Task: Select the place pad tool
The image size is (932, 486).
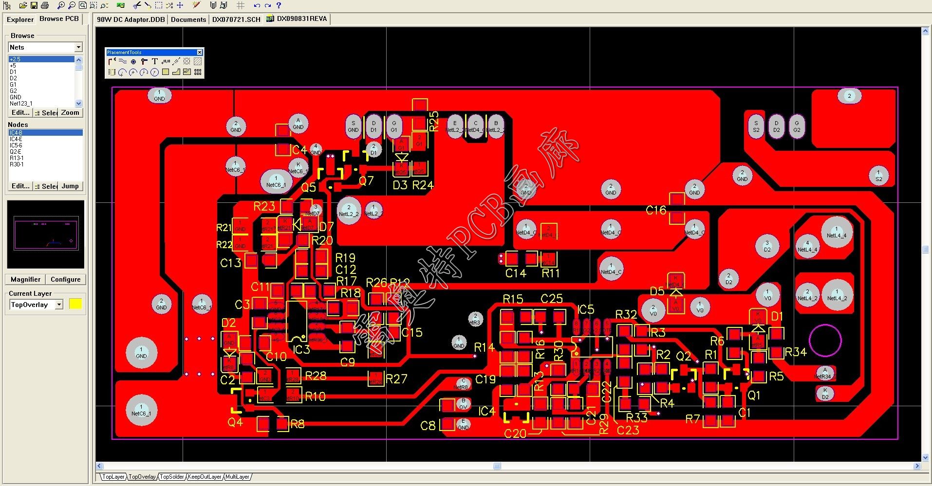Action: click(133, 61)
